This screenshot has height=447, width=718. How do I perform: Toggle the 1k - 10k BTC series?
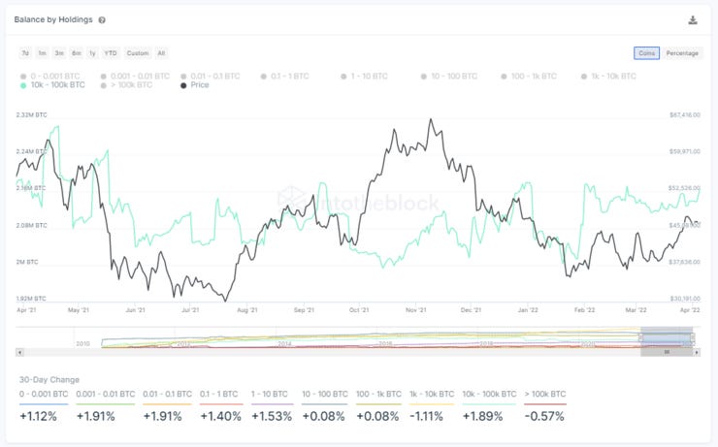pos(609,76)
